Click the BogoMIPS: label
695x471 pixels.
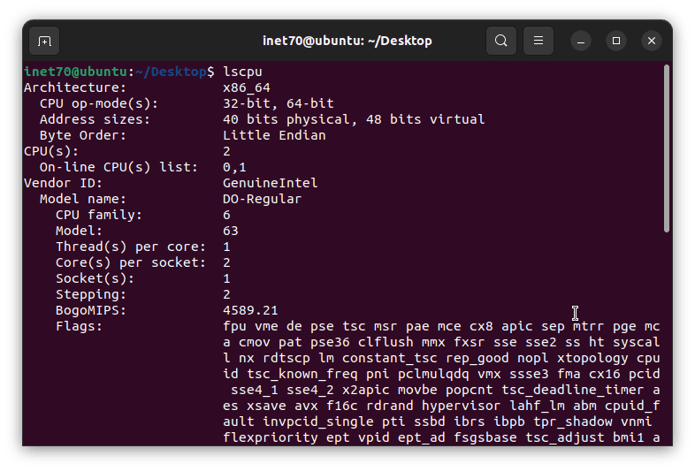click(x=91, y=310)
